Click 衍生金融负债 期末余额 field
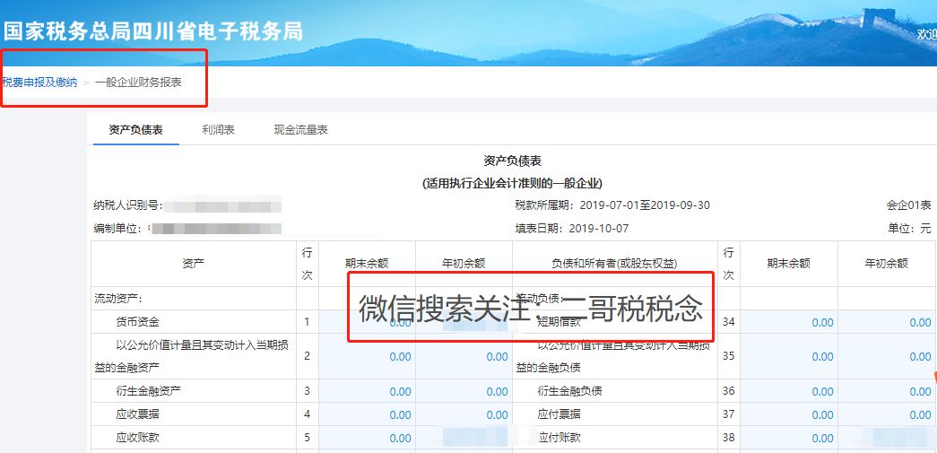Image resolution: width=937 pixels, height=453 pixels. pyautogui.click(x=789, y=392)
